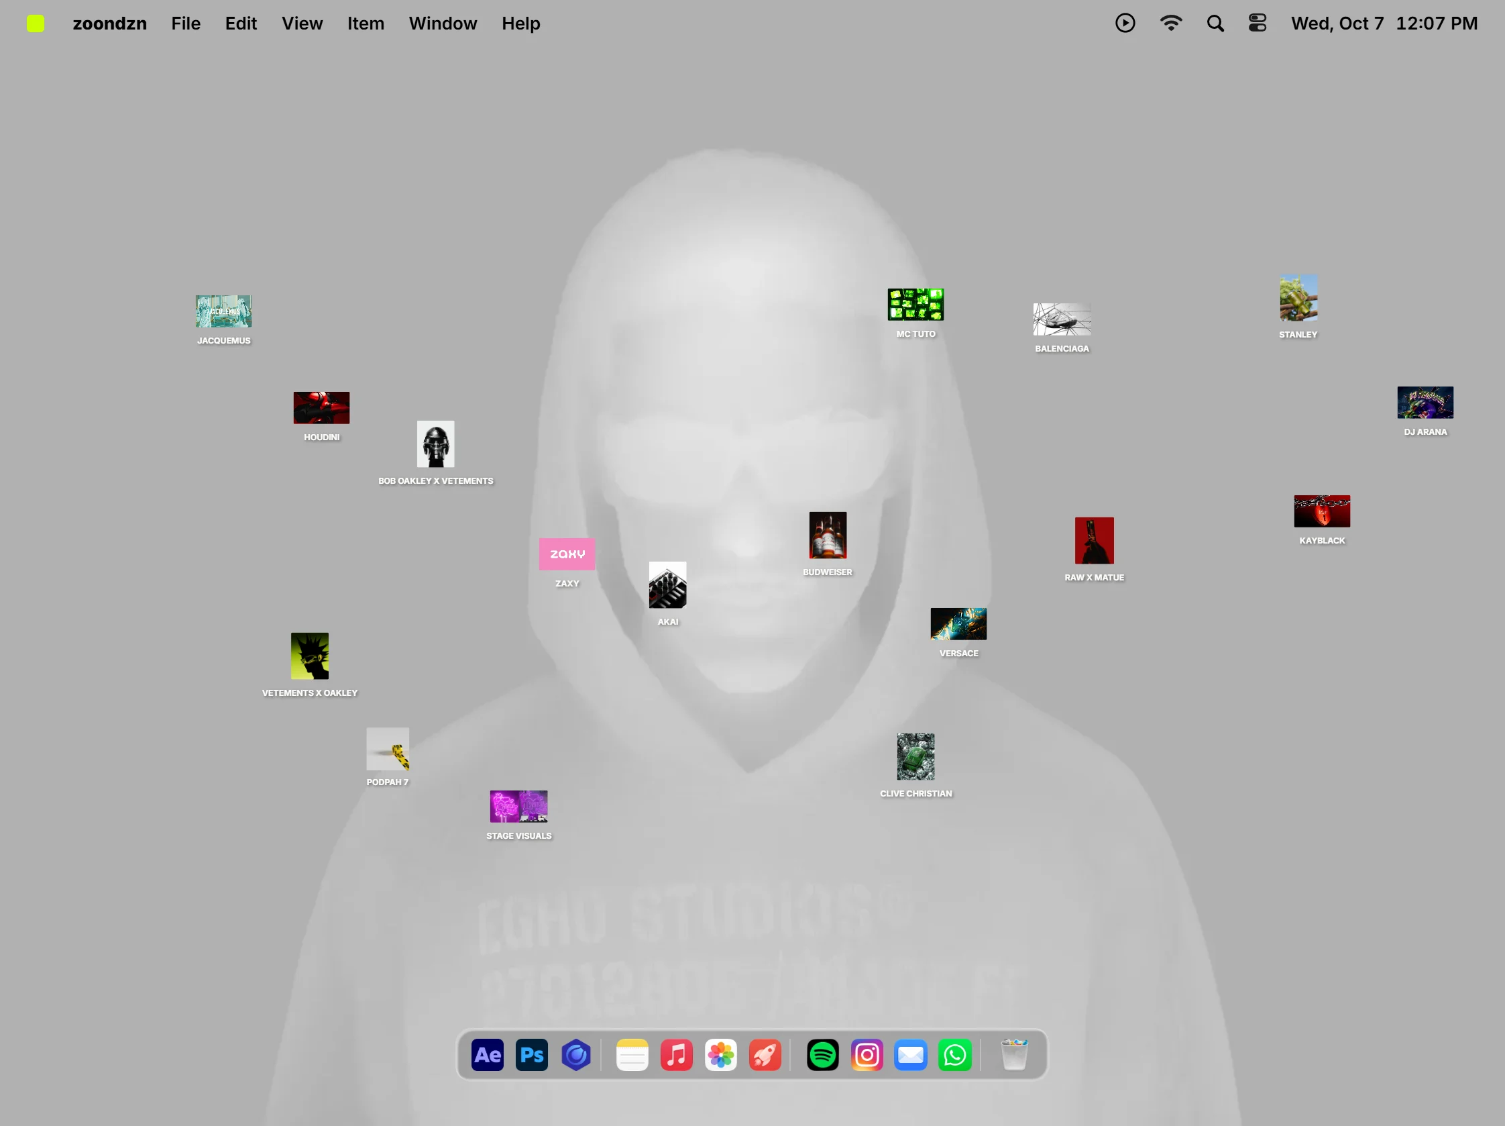Screen dimensions: 1505x1126
Task: Open Spotify from the dock
Action: 822,1055
